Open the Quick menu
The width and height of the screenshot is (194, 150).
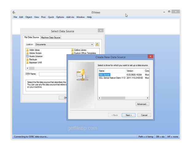click(x=51, y=17)
